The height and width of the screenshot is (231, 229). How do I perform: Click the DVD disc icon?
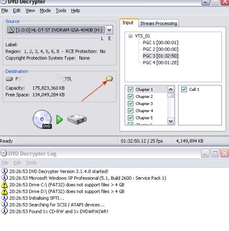click(42, 119)
